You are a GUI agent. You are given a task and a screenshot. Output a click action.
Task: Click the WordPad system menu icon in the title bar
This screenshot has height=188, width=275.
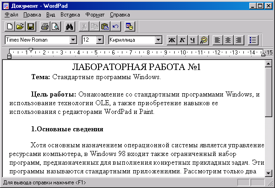click(6, 6)
